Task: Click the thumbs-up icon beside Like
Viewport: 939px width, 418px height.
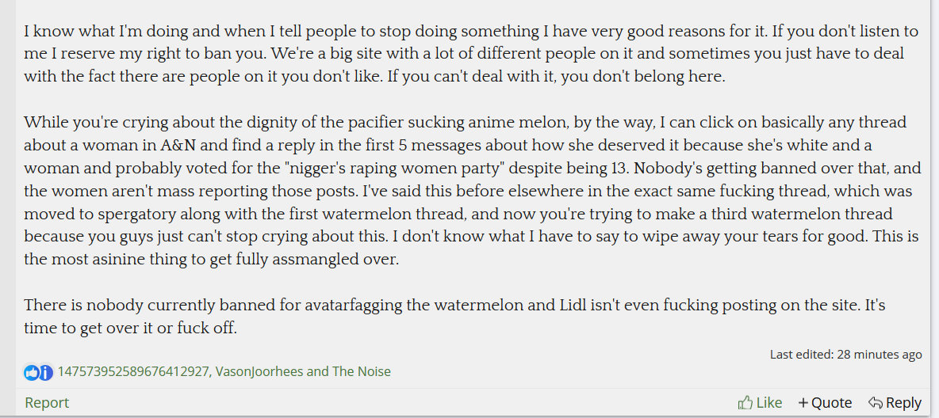Action: tap(745, 403)
